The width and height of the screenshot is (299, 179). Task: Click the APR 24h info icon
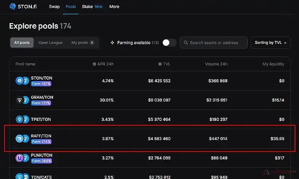(94, 64)
